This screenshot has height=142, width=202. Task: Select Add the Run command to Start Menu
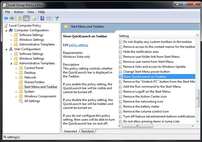coord(152,86)
